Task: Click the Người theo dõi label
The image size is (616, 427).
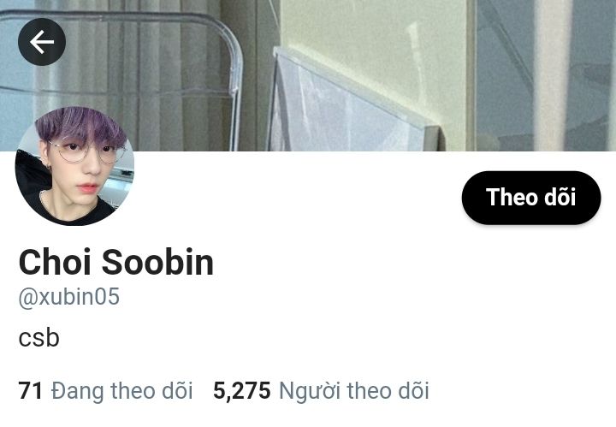Action: 354,391
